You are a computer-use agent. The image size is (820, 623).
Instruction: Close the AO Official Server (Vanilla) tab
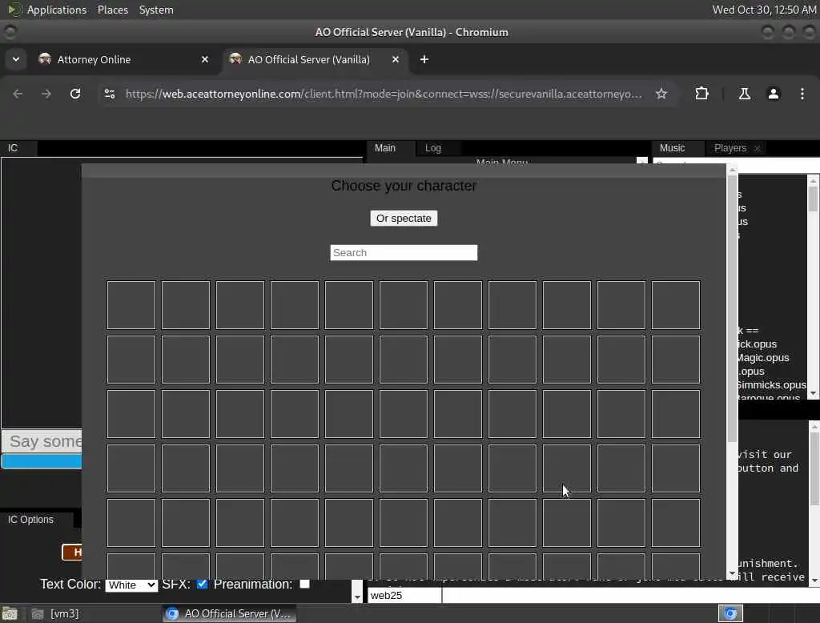[396, 59]
